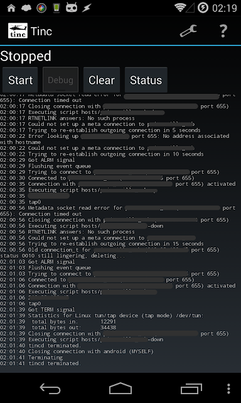Go to home screen via navigation bar
This screenshot has width=241, height=403.
(x=120, y=389)
